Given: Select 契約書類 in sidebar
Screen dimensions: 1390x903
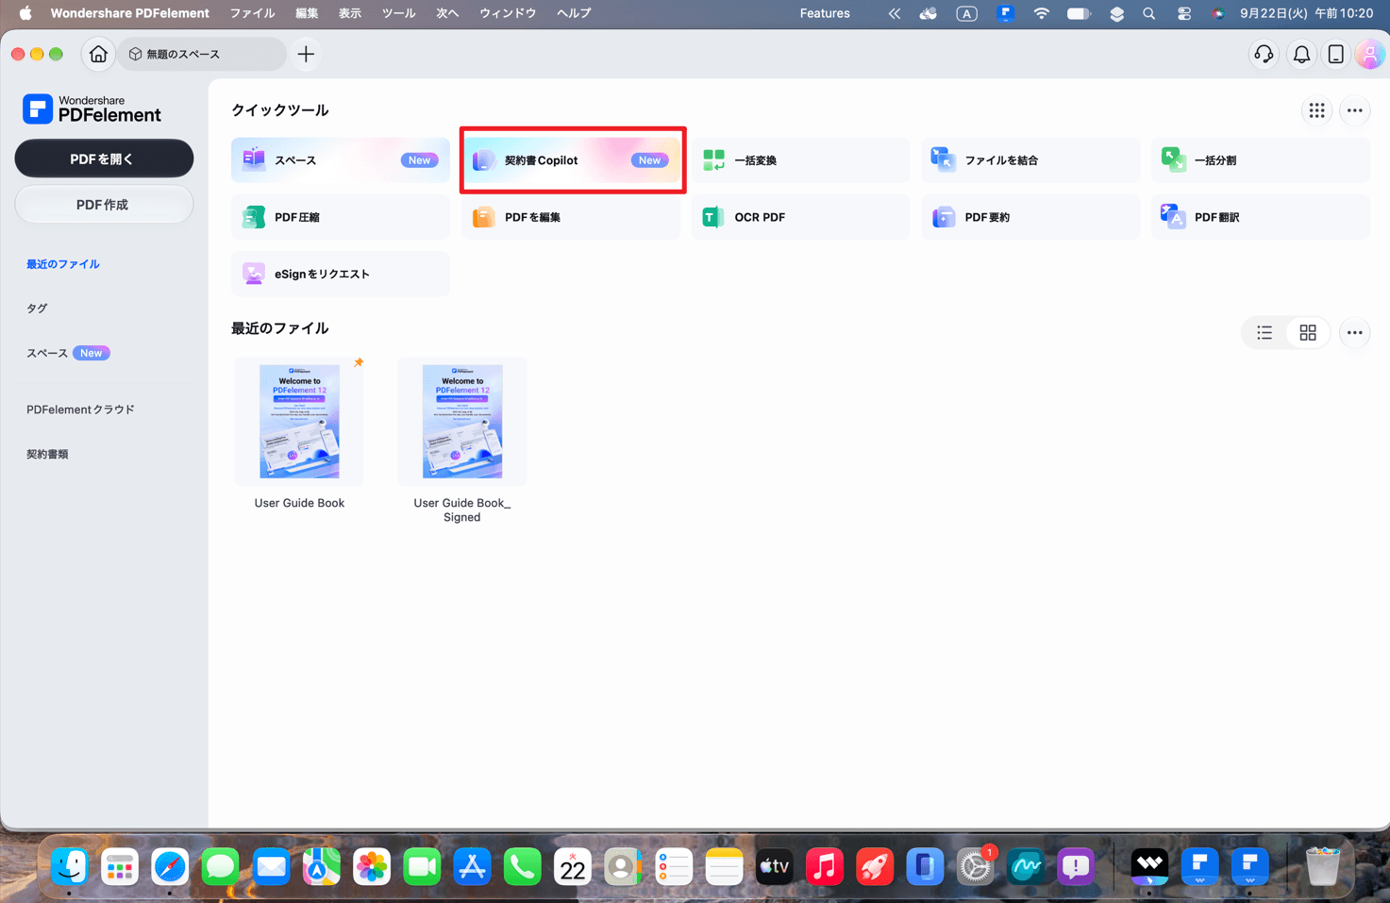Looking at the screenshot, I should [47, 454].
